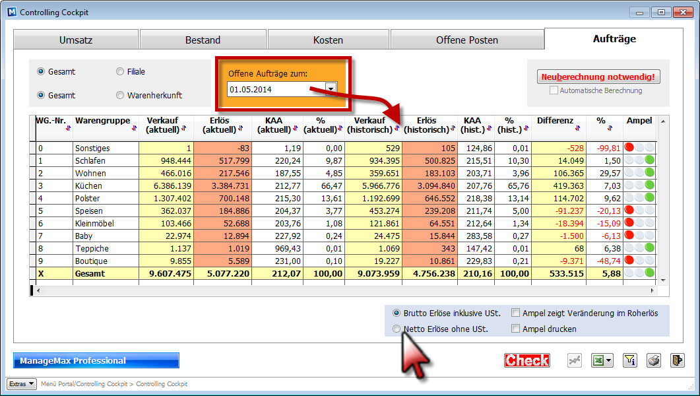Enable the Ampel drucken checkbox

pyautogui.click(x=516, y=329)
